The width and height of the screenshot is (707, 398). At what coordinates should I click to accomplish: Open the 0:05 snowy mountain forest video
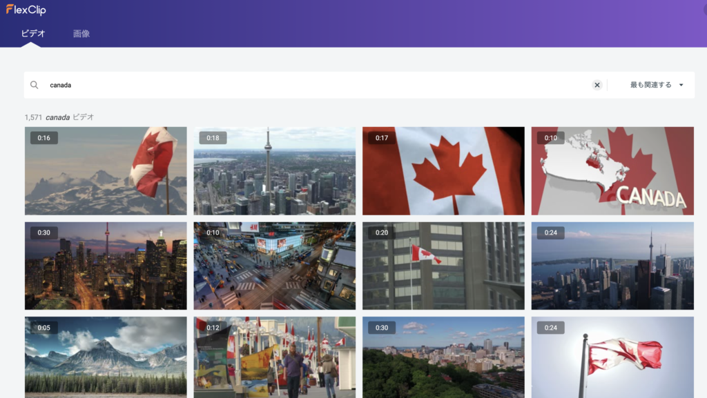click(106, 357)
